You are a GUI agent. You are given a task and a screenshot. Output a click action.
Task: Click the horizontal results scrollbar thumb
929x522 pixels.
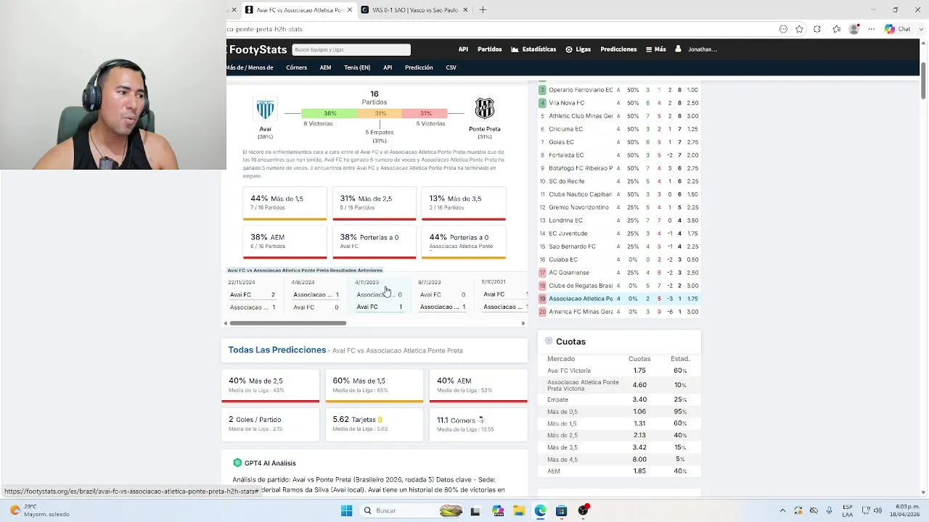pos(287,323)
